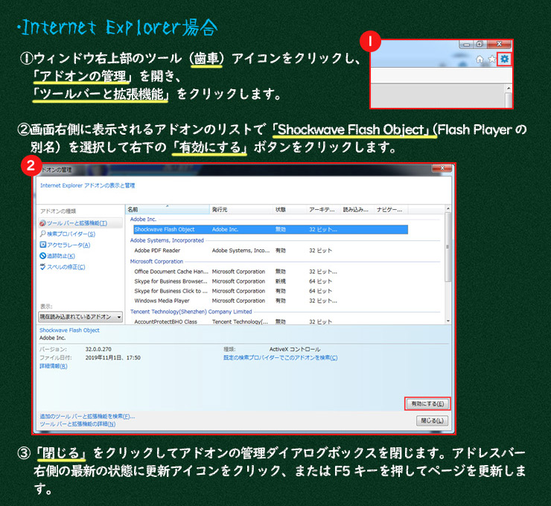Select 追跡防止 add-on type

point(57,256)
